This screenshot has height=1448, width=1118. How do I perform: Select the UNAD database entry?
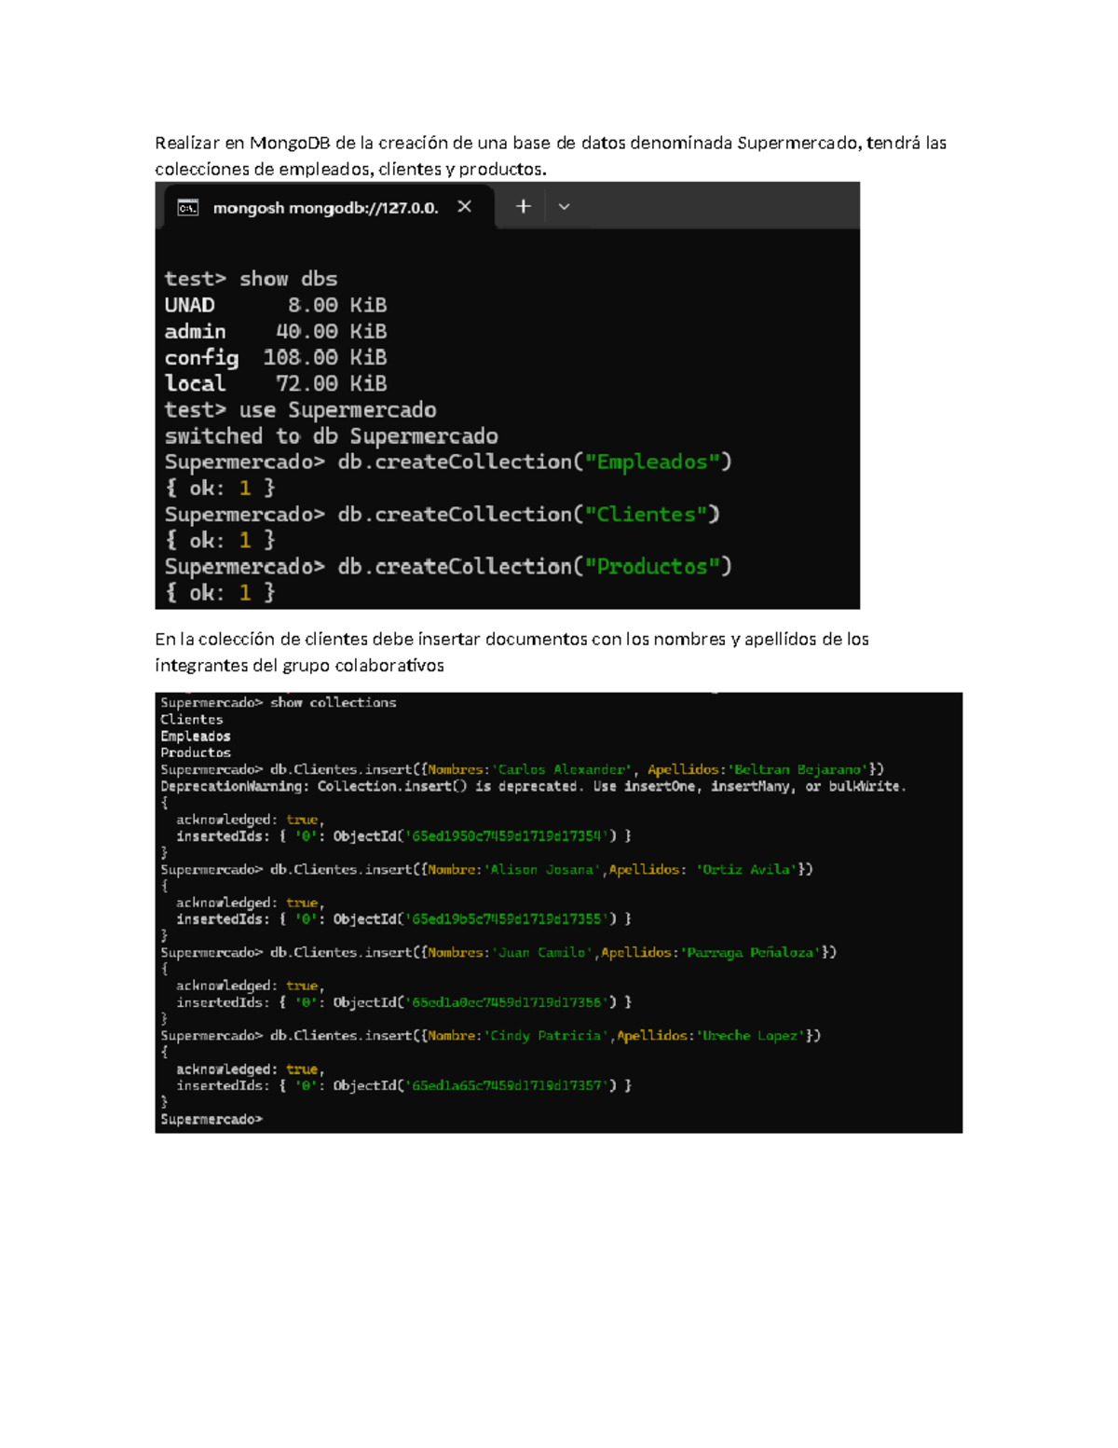coord(189,305)
